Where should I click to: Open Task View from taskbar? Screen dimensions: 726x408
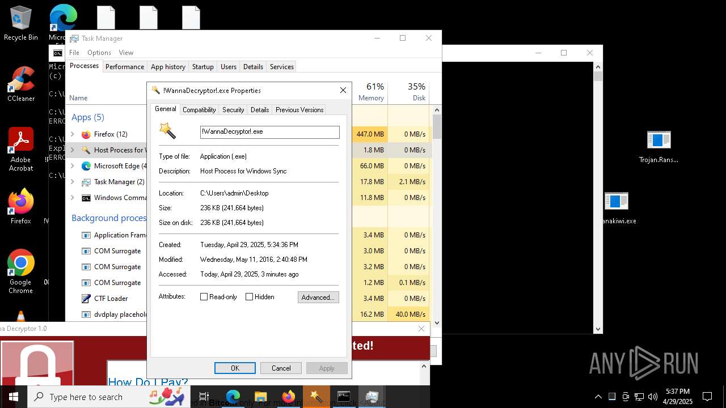click(x=204, y=397)
